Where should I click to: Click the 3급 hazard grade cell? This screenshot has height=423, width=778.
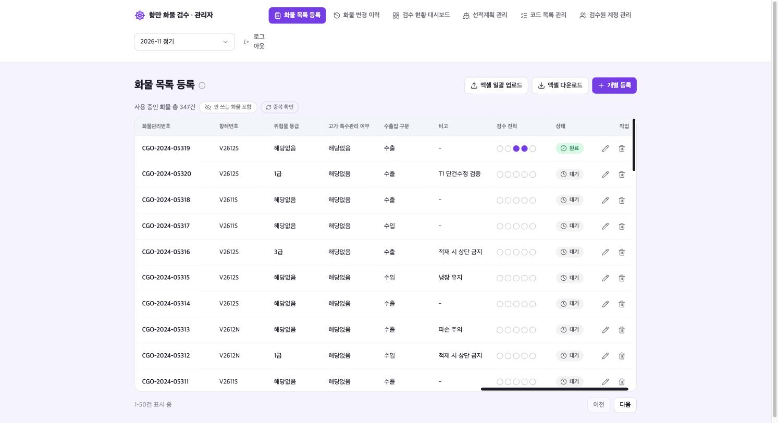278,252
